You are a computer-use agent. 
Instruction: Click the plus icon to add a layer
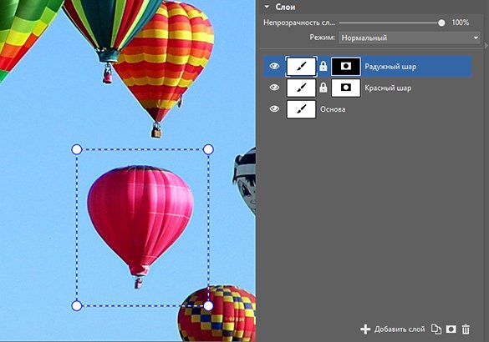365,329
